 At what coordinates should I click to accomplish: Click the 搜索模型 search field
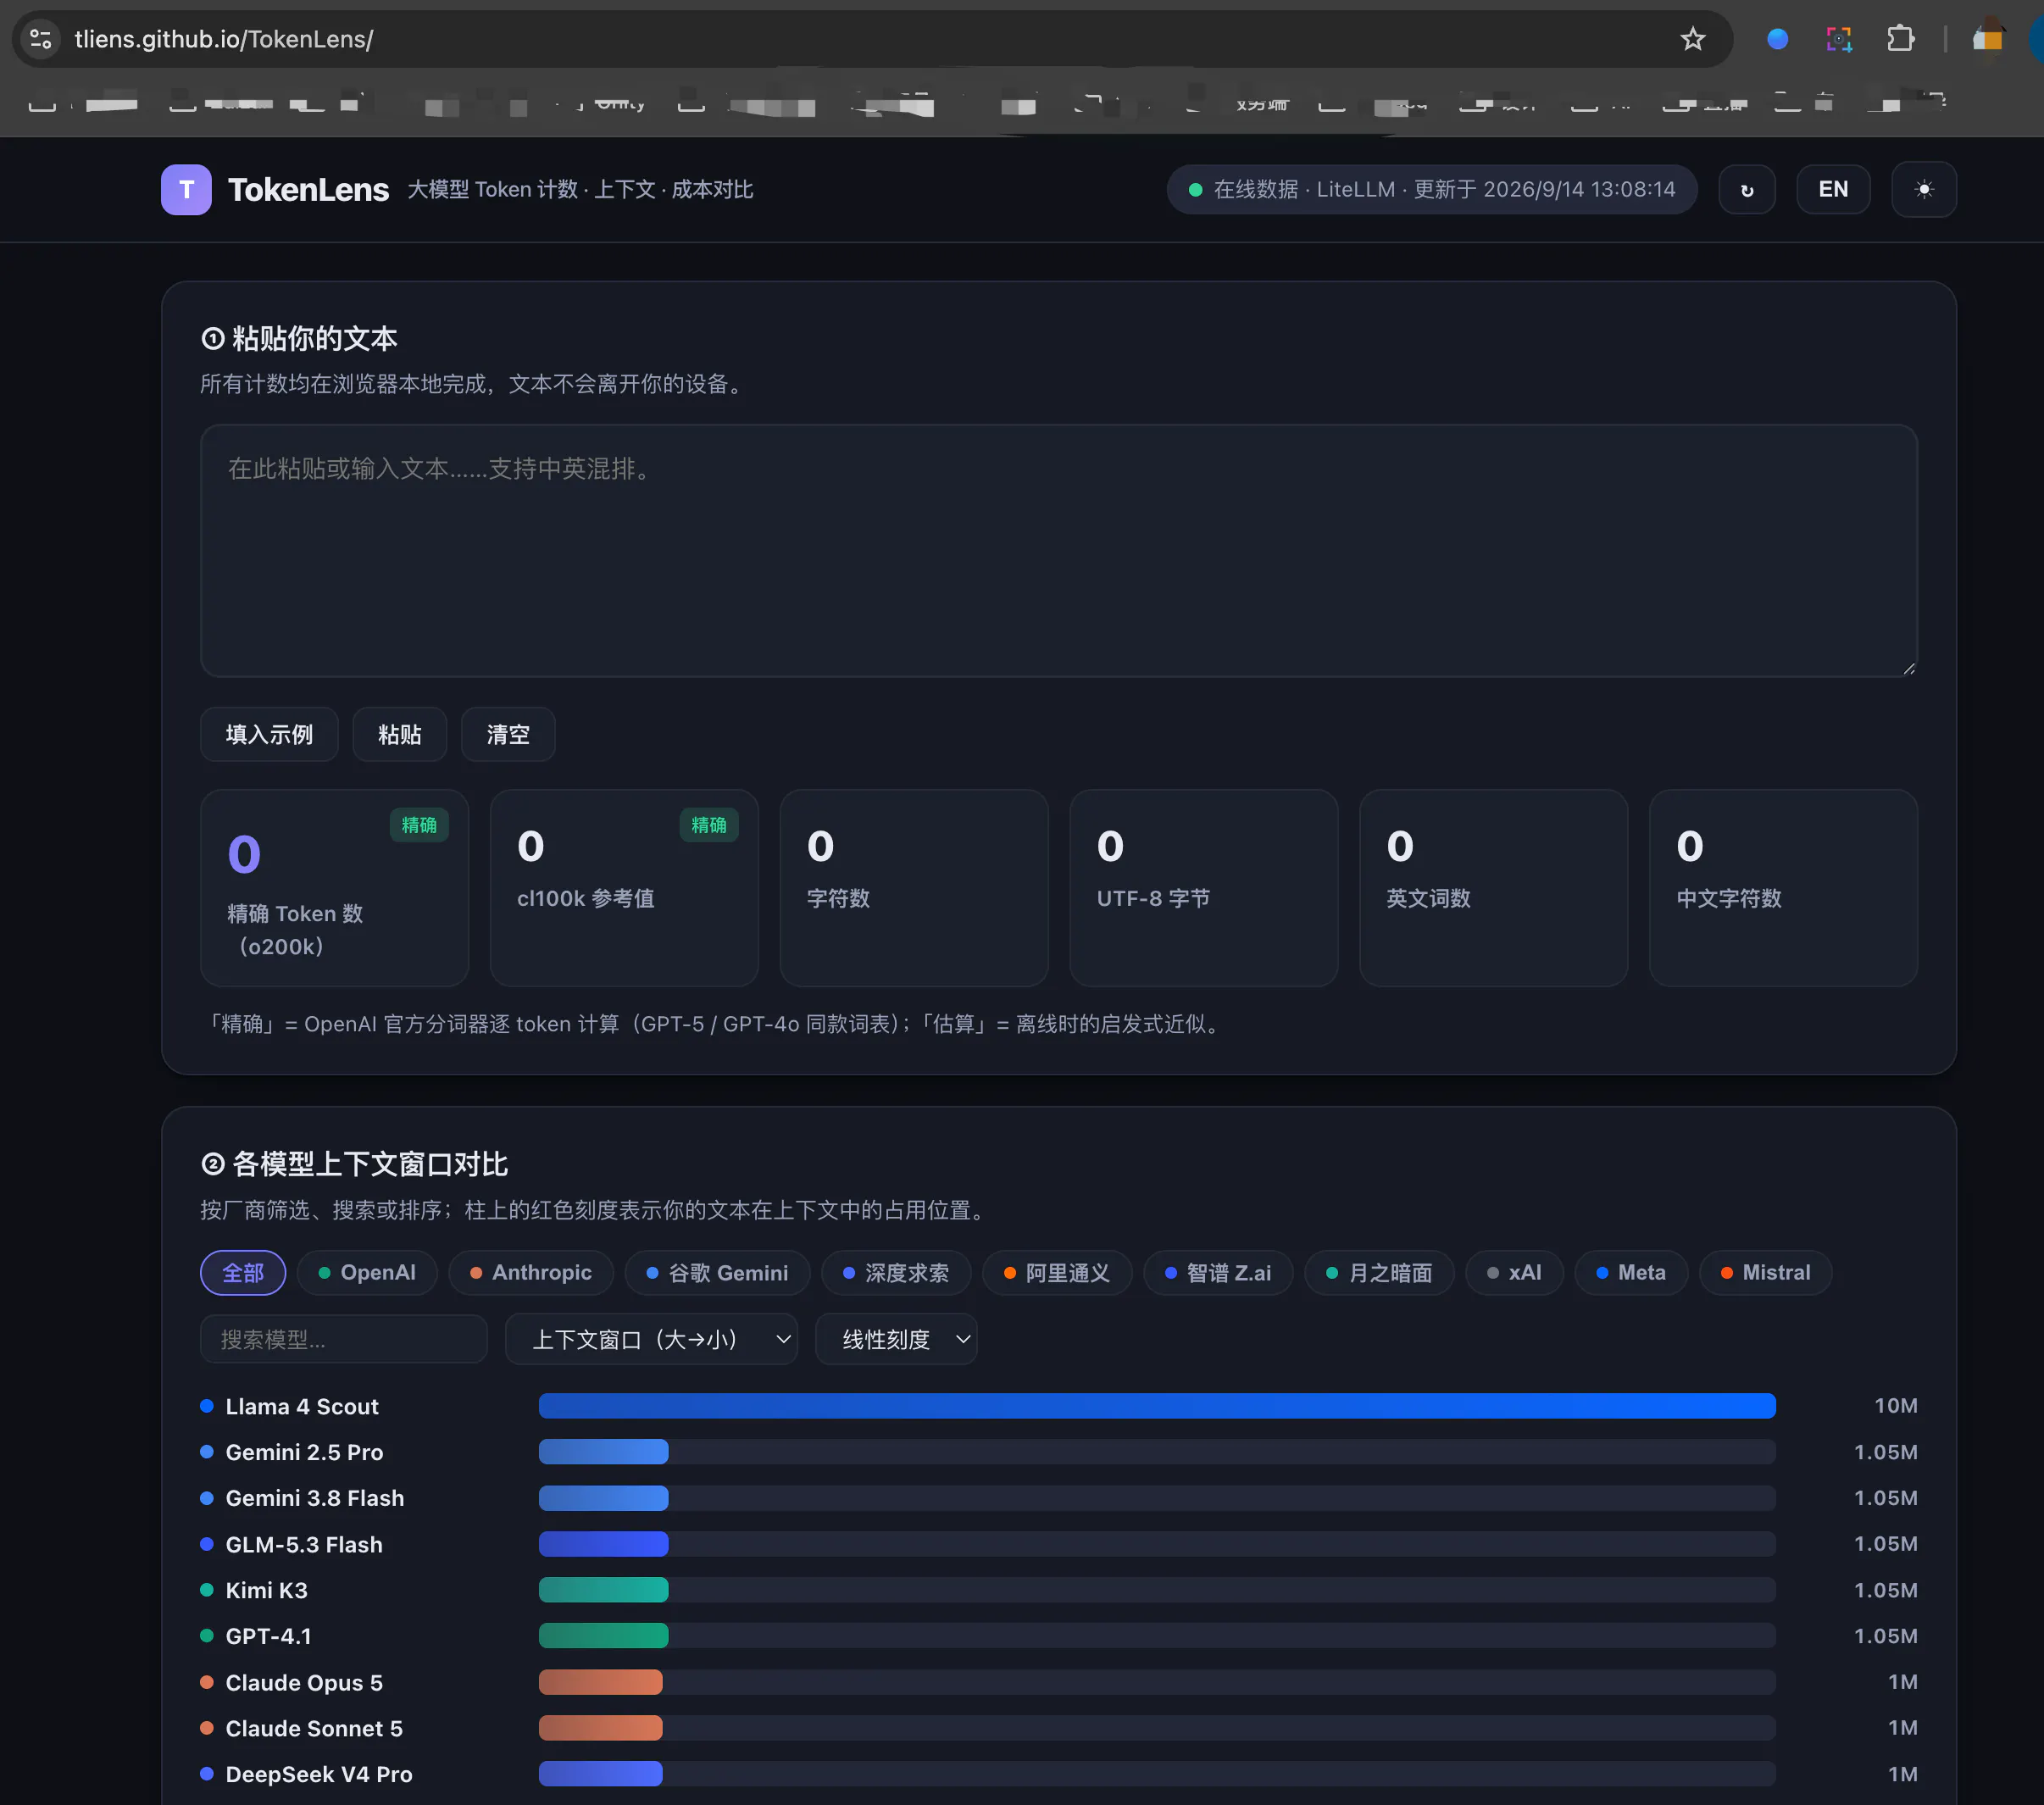344,1340
